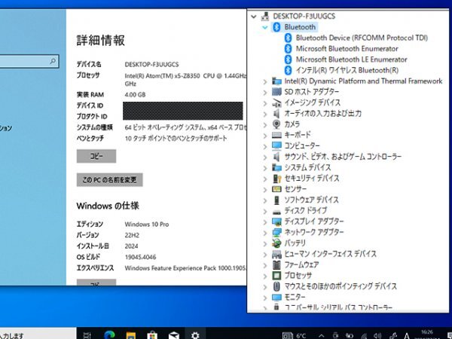The height and width of the screenshot is (339, 452).
Task: Click the 4.00 GB RAM value
Action: coord(135,95)
